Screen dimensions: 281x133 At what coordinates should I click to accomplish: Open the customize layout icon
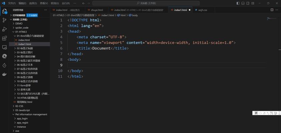[x=253, y=3]
